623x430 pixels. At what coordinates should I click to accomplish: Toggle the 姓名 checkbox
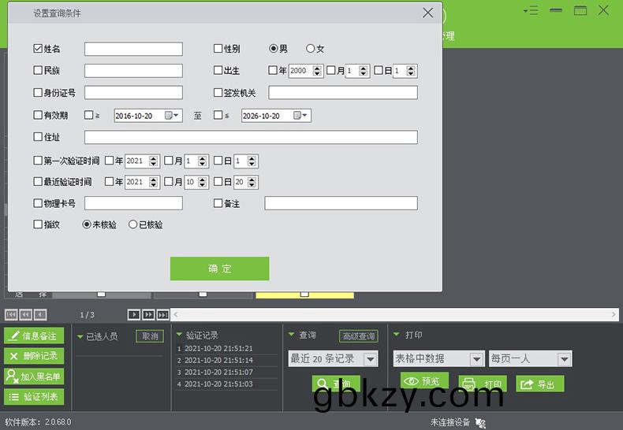[x=38, y=49]
